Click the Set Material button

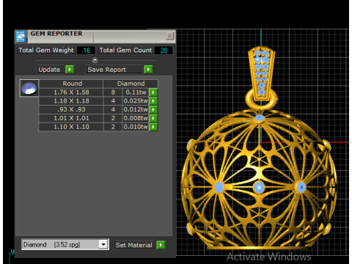pyautogui.click(x=135, y=245)
